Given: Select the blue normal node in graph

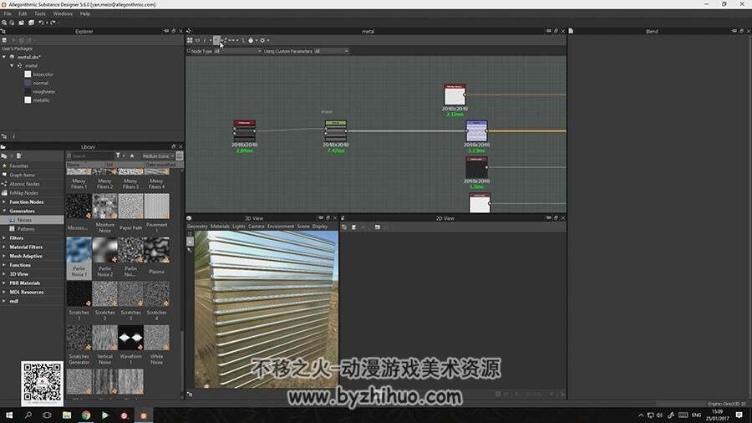Looking at the screenshot, I should (x=477, y=131).
